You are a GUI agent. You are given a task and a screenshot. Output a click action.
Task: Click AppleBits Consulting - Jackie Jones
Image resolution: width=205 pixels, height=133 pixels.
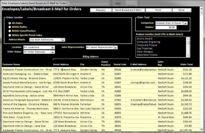[x=23, y=96]
